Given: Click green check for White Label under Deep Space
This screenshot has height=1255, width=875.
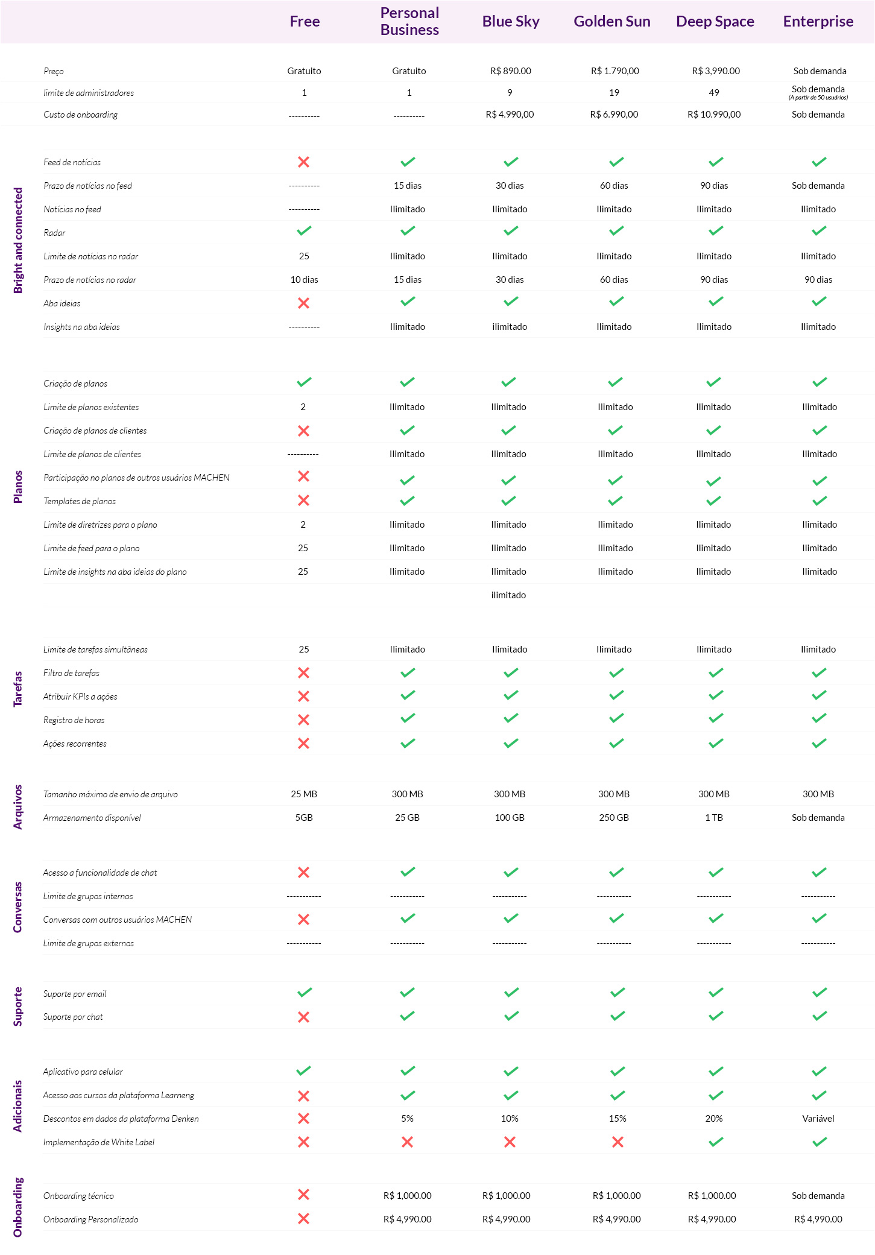Looking at the screenshot, I should point(716,1142).
